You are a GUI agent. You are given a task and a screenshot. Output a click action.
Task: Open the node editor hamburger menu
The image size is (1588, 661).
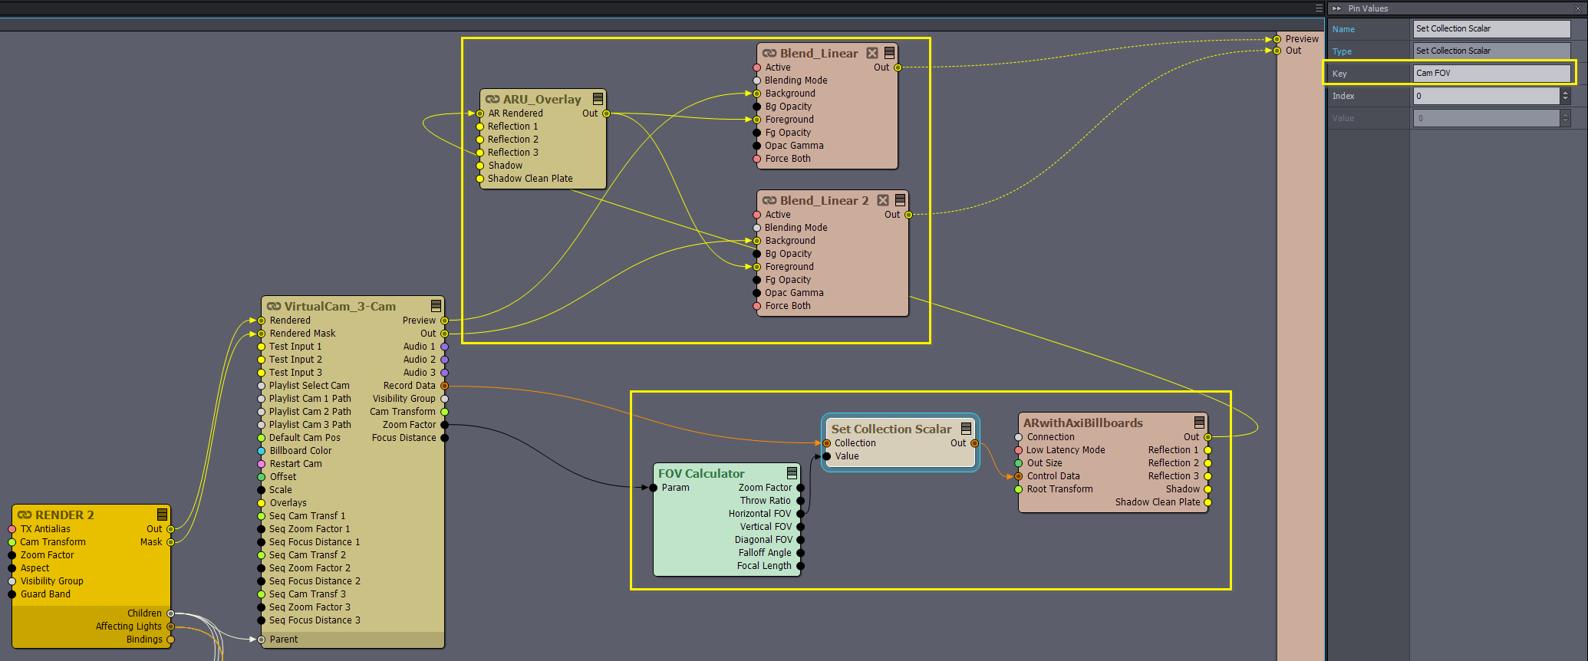point(1319,8)
